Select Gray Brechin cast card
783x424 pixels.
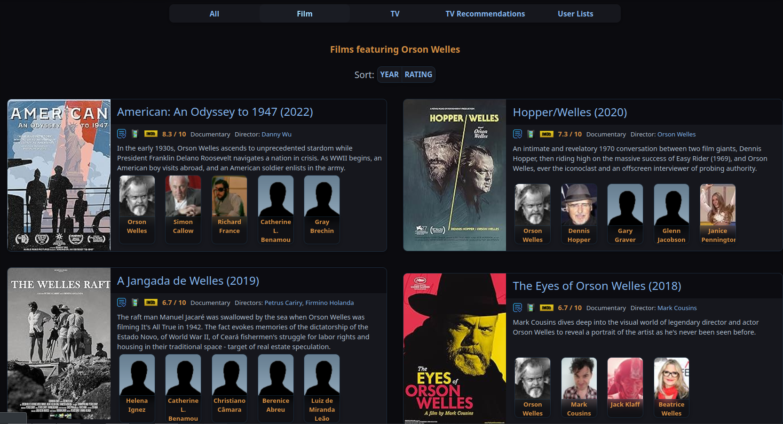coord(322,209)
